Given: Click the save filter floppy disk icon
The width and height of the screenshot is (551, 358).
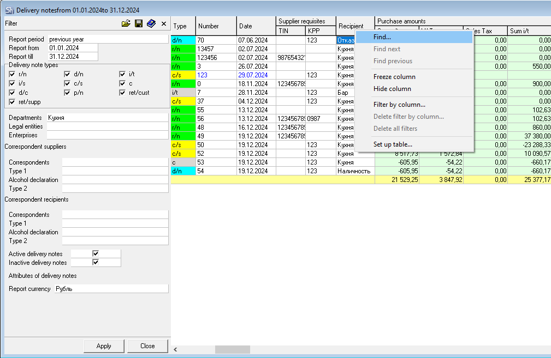Looking at the screenshot, I should (139, 23).
